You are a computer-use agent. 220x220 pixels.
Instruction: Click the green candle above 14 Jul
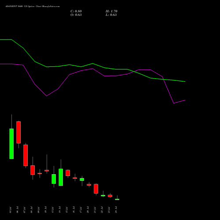[61, 177]
